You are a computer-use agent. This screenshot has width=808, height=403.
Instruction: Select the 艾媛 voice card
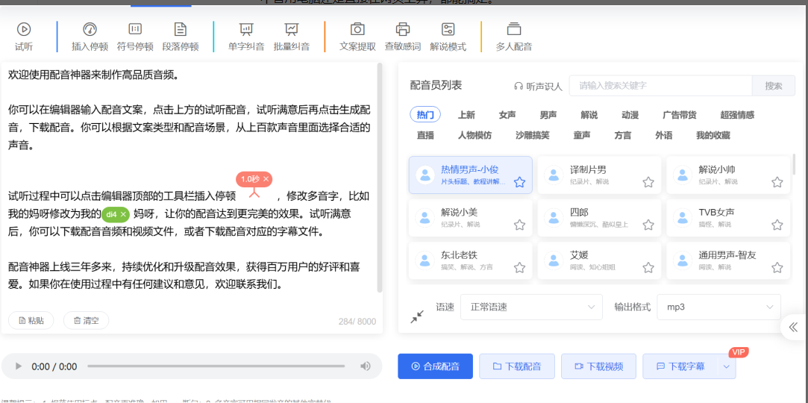599,260
